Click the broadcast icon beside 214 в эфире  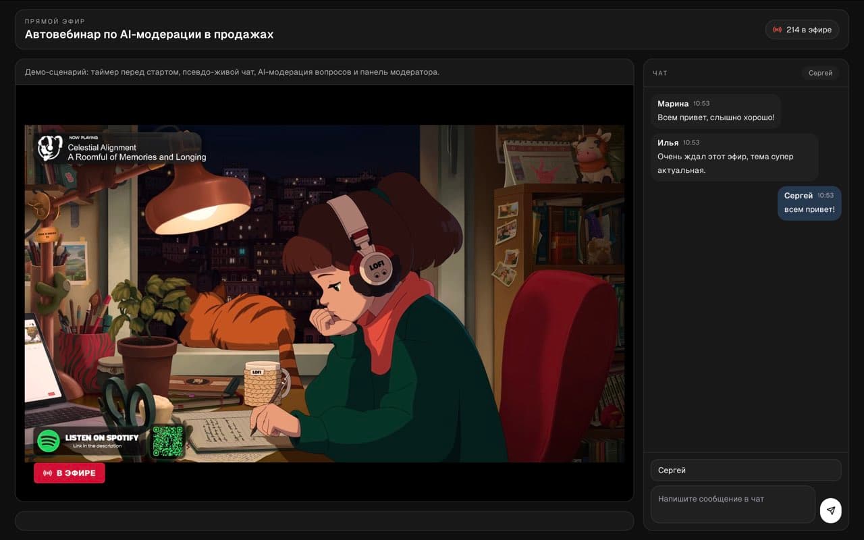point(777,30)
